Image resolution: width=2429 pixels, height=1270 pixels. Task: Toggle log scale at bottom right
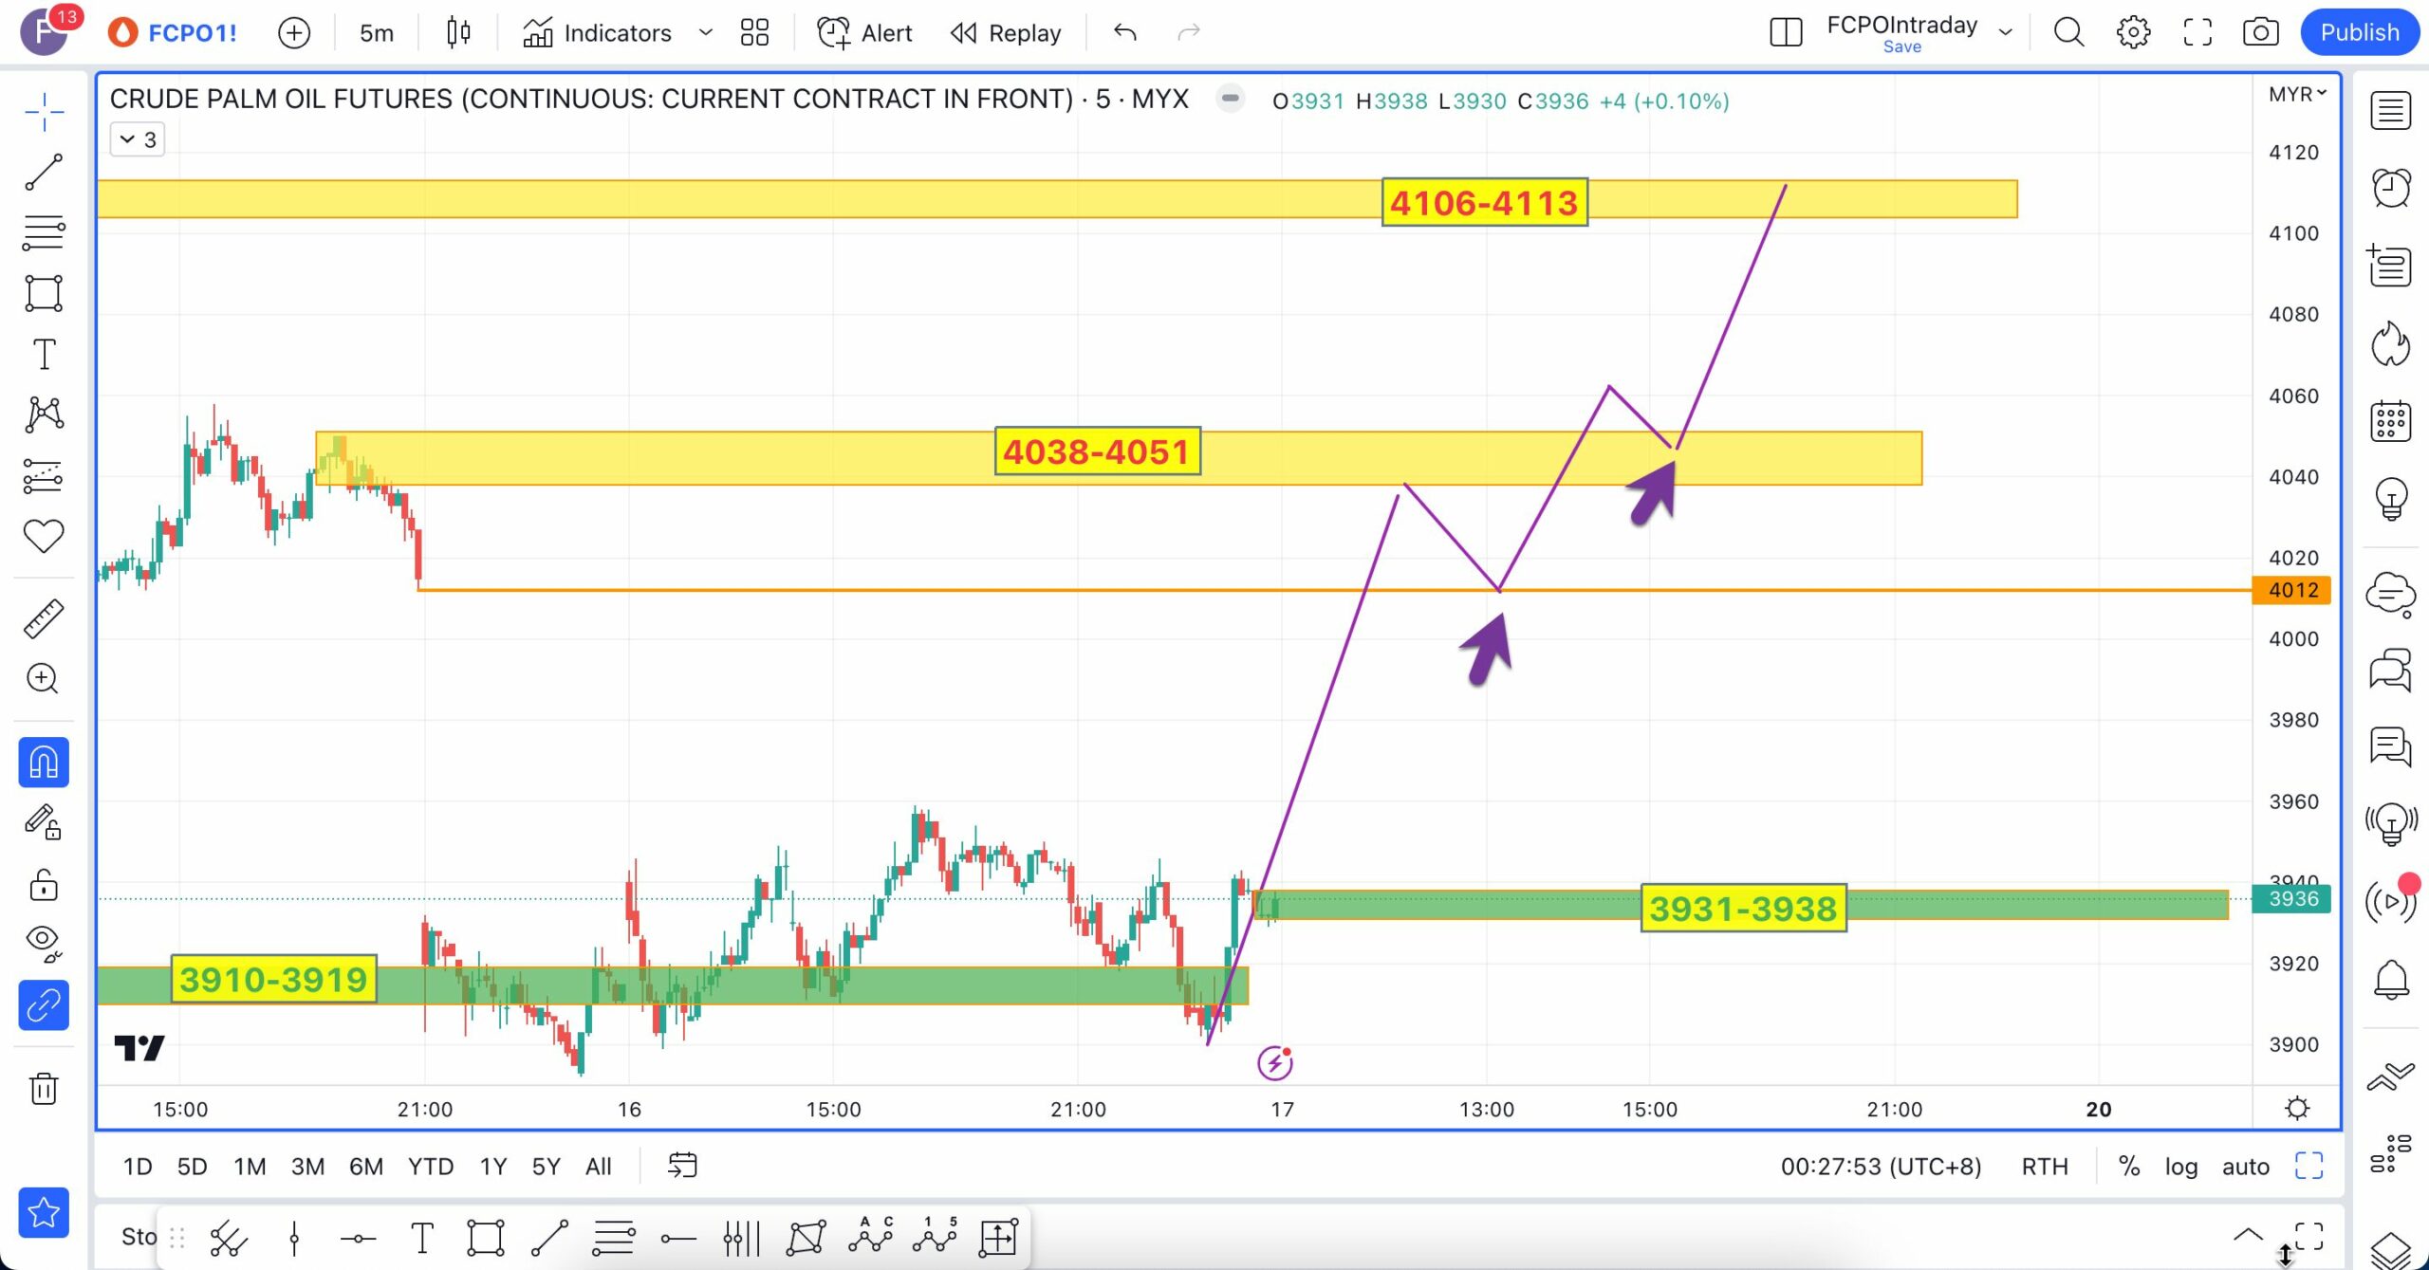point(2180,1167)
